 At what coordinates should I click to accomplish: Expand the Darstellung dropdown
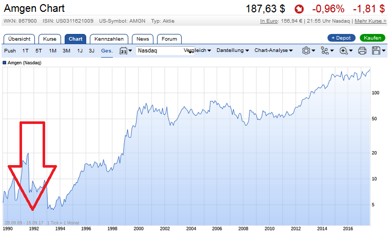(x=232, y=50)
